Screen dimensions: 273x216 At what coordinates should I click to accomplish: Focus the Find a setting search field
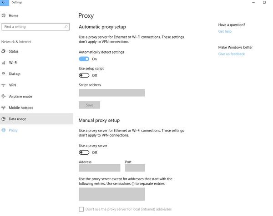[35, 27]
